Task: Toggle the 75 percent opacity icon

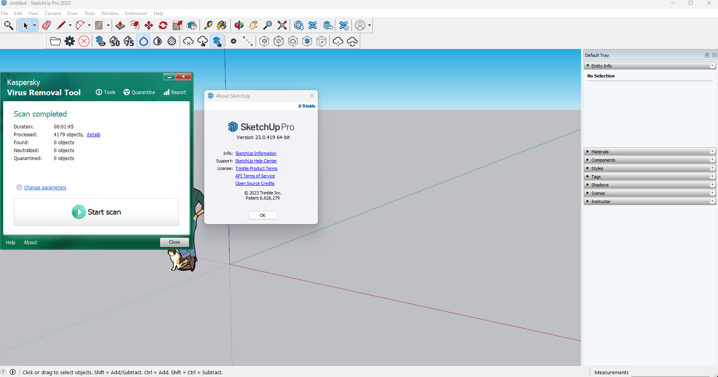Action: pos(129,41)
